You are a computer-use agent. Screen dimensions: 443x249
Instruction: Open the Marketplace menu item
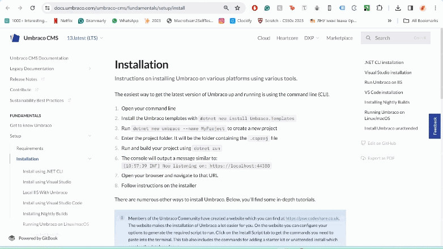pyautogui.click(x=339, y=38)
